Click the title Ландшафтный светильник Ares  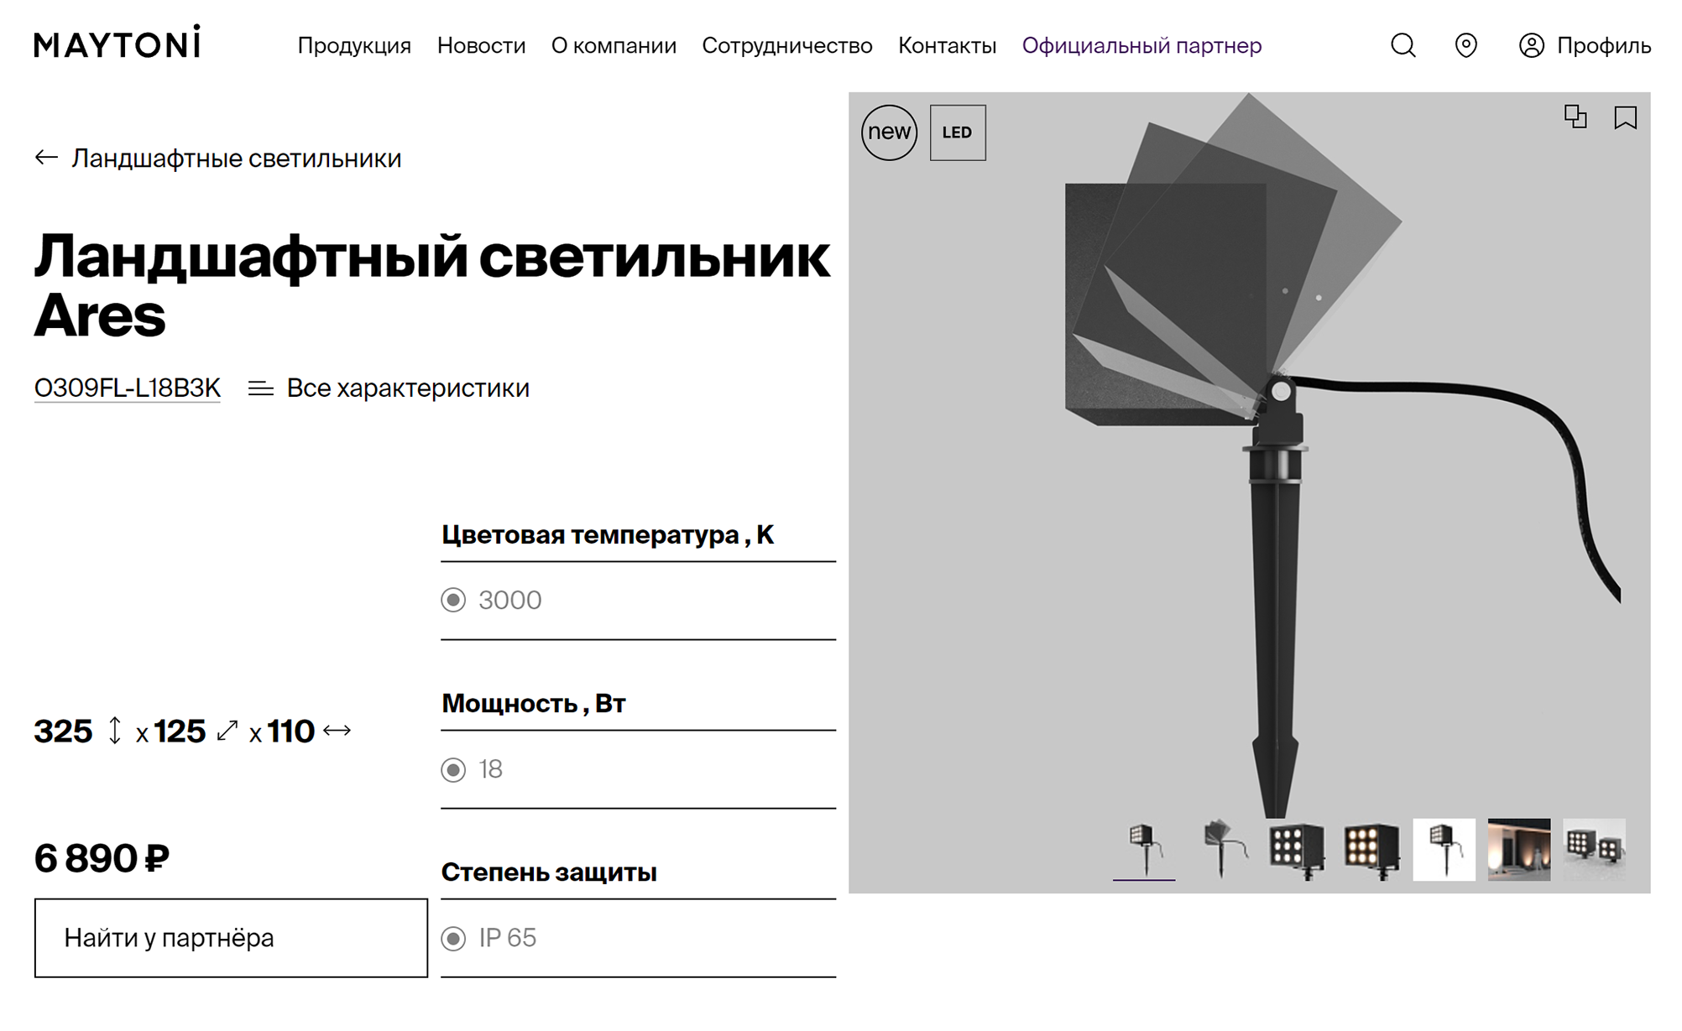432,285
